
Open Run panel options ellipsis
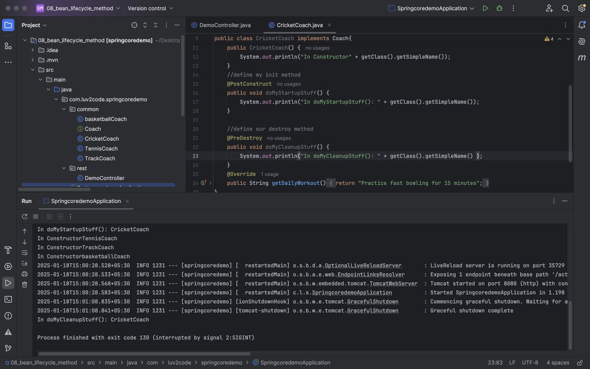coord(554,201)
